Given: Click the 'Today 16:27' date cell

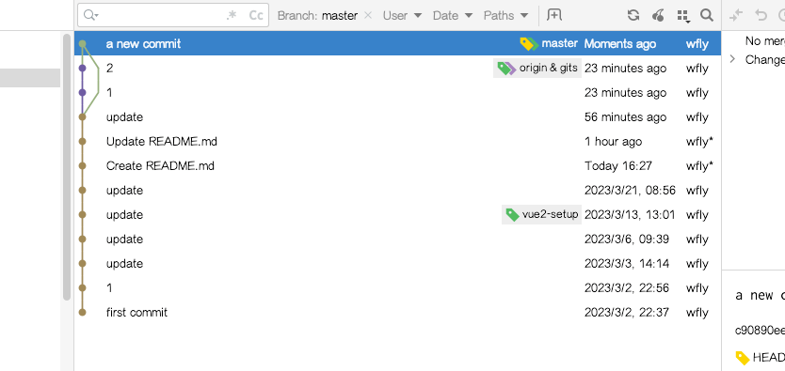Looking at the screenshot, I should click(618, 166).
